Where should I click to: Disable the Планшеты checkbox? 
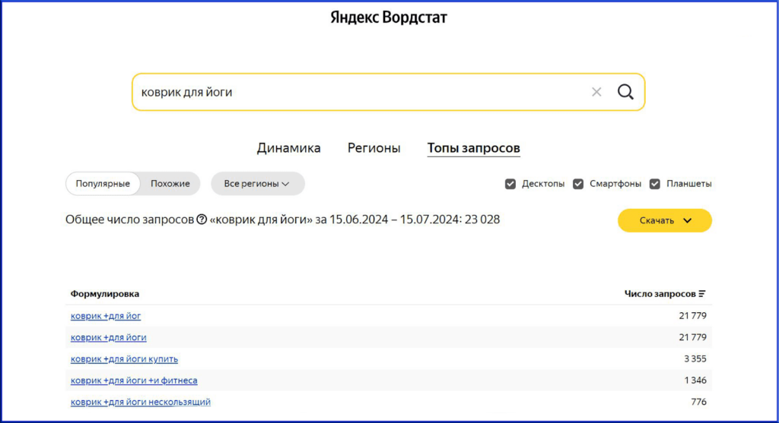click(655, 184)
